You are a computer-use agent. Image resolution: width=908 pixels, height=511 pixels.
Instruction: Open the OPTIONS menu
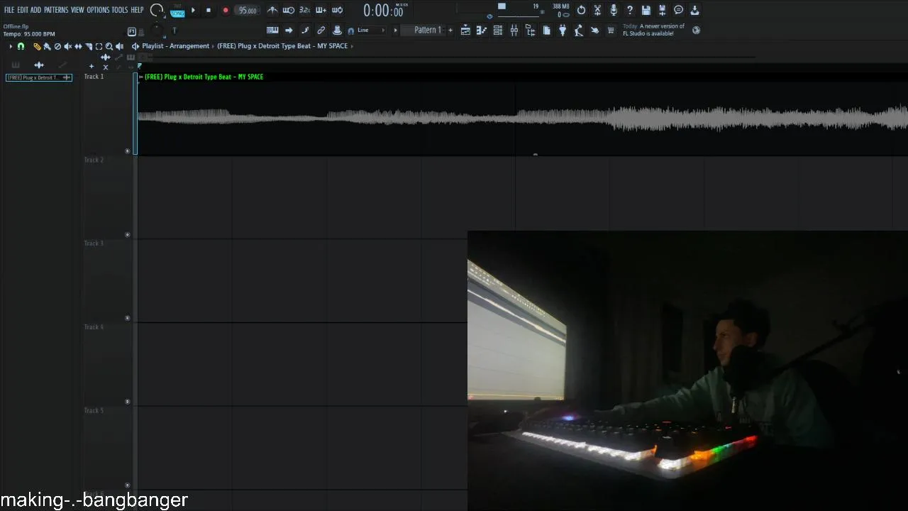pos(98,10)
